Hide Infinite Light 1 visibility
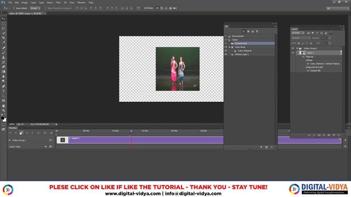This screenshot has height=197, width=351. click(x=226, y=55)
